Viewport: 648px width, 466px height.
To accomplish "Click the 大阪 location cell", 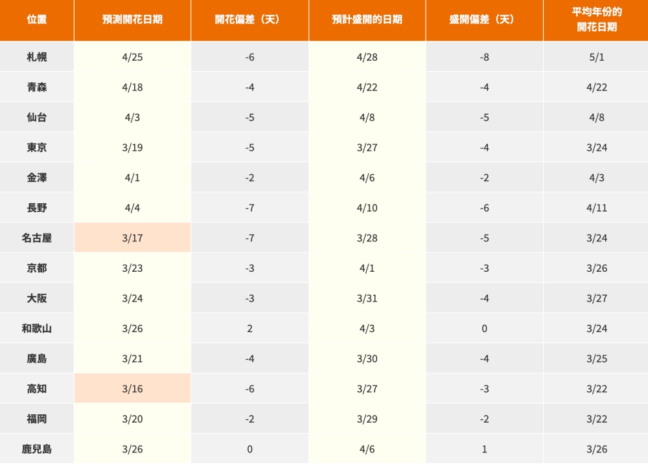I will 37,298.
